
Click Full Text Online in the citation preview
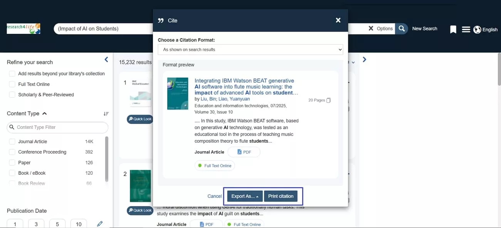pos(215,166)
